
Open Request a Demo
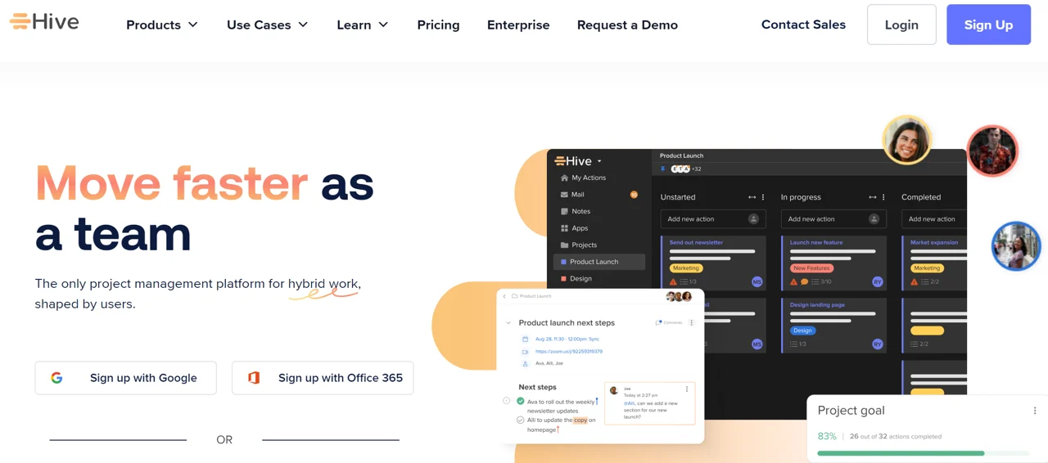click(x=627, y=25)
